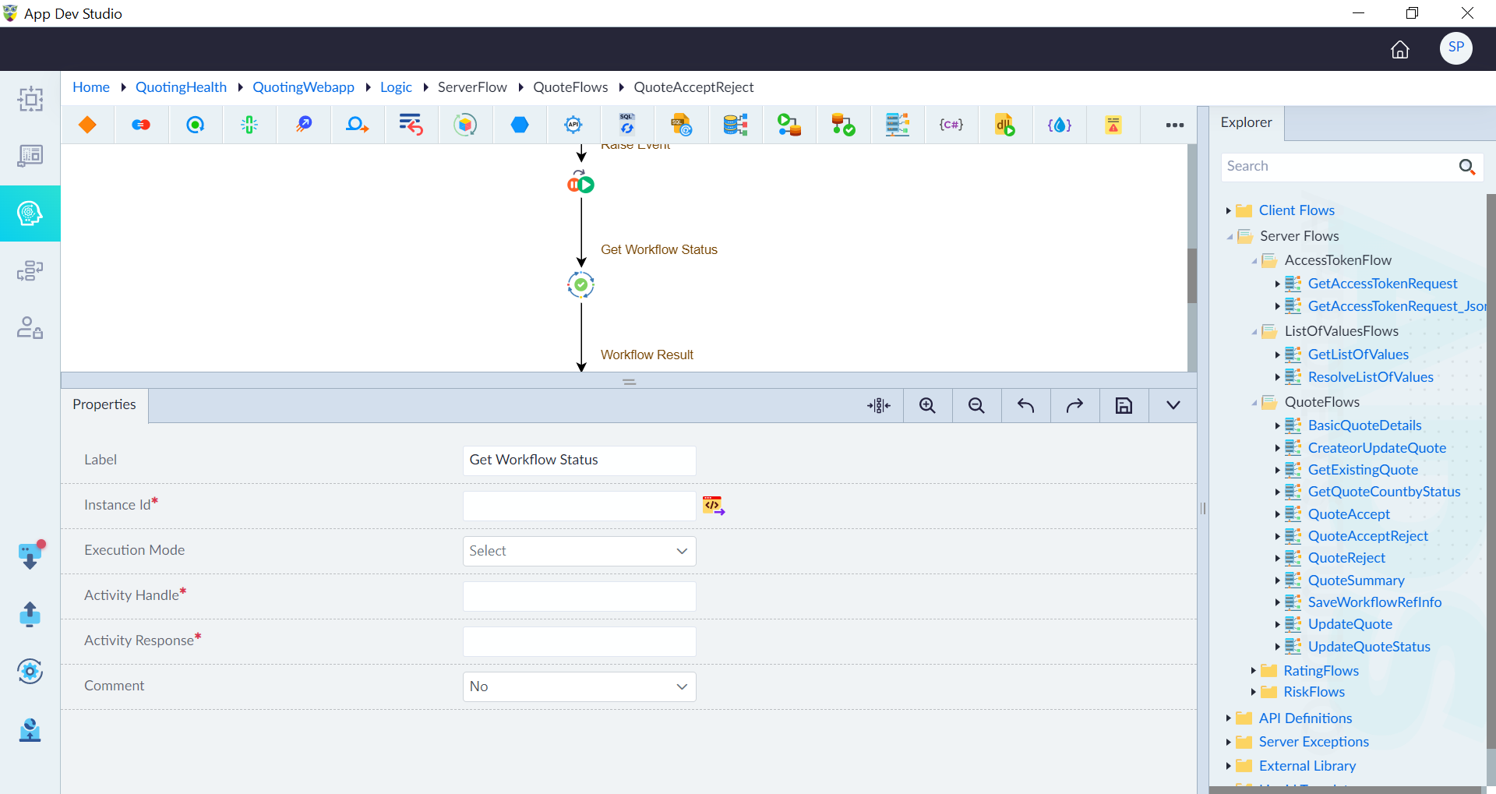Select the API gear node tool
Image resolution: width=1496 pixels, height=794 pixels.
(x=573, y=125)
